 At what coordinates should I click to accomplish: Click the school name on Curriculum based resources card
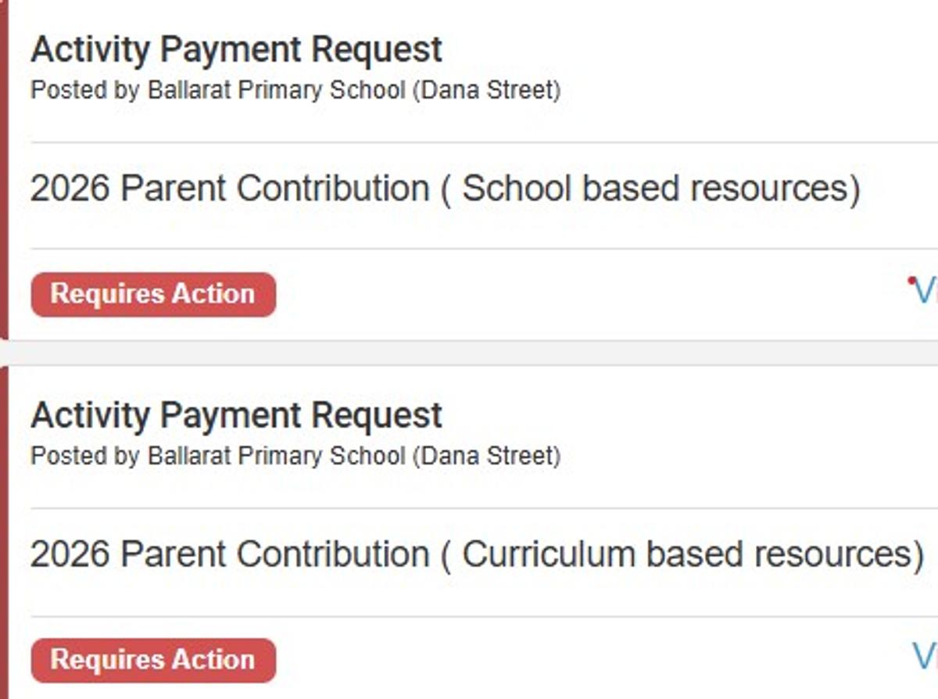point(354,456)
